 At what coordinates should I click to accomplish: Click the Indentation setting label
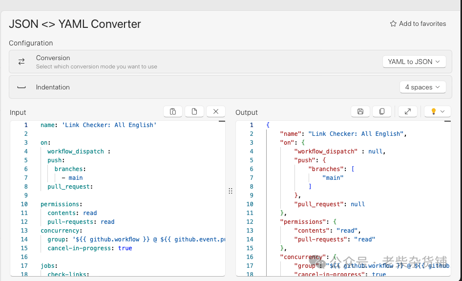click(x=53, y=87)
